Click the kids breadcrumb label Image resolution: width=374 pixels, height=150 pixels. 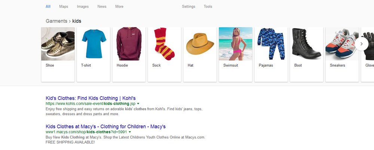pos(77,21)
